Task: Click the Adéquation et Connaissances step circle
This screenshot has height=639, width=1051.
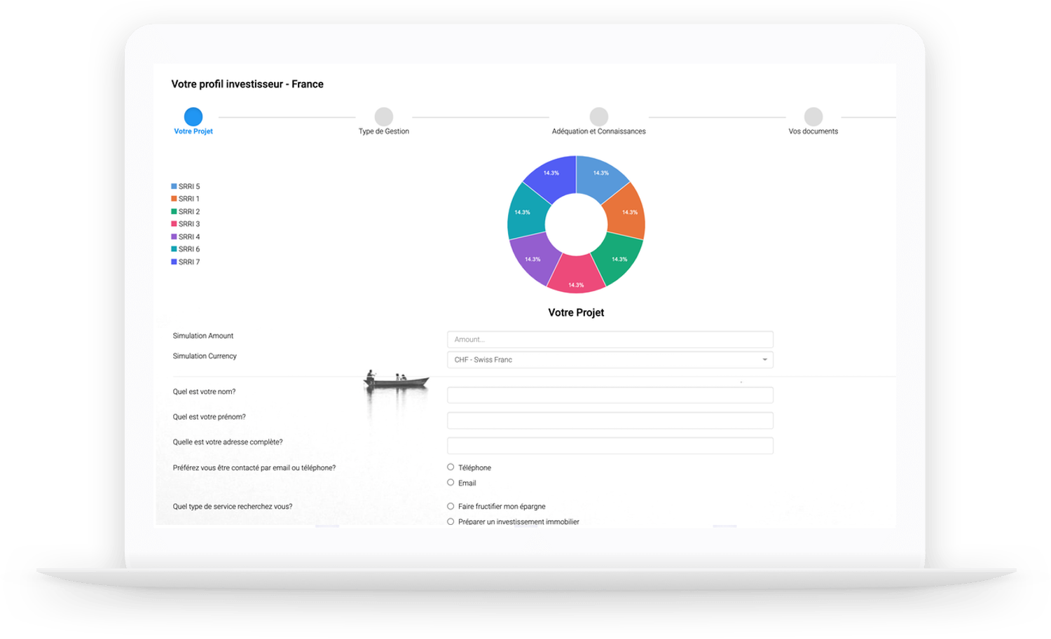Action: click(x=598, y=116)
